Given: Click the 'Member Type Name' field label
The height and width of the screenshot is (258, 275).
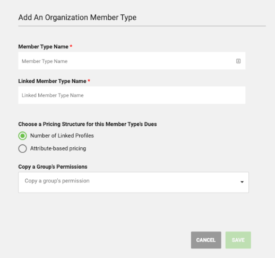Looking at the screenshot, I should 43,47.
